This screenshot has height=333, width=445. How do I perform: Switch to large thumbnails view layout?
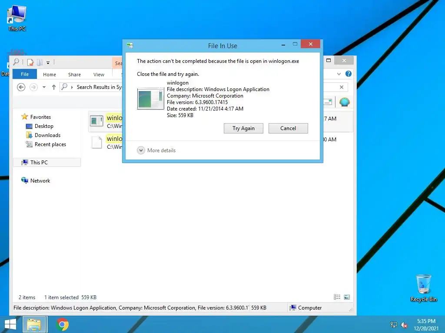pyautogui.click(x=347, y=297)
